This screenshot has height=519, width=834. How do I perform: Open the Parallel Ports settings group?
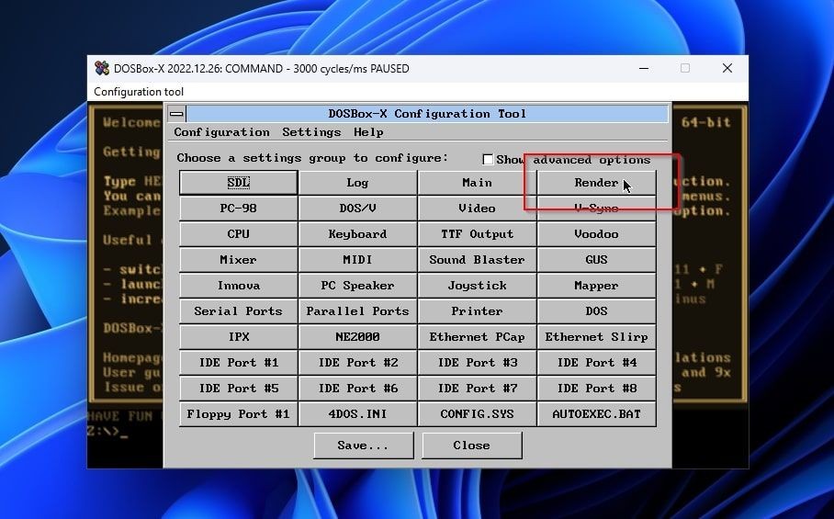point(357,311)
